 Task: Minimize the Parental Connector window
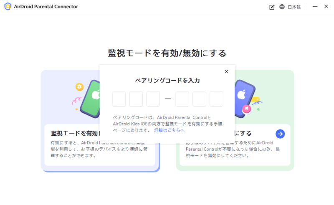[315, 7]
